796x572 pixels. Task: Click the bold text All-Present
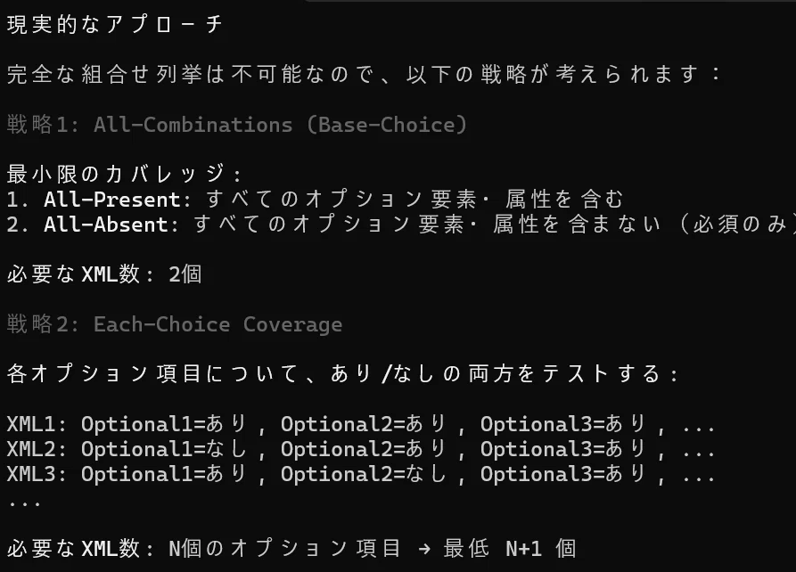click(112, 200)
